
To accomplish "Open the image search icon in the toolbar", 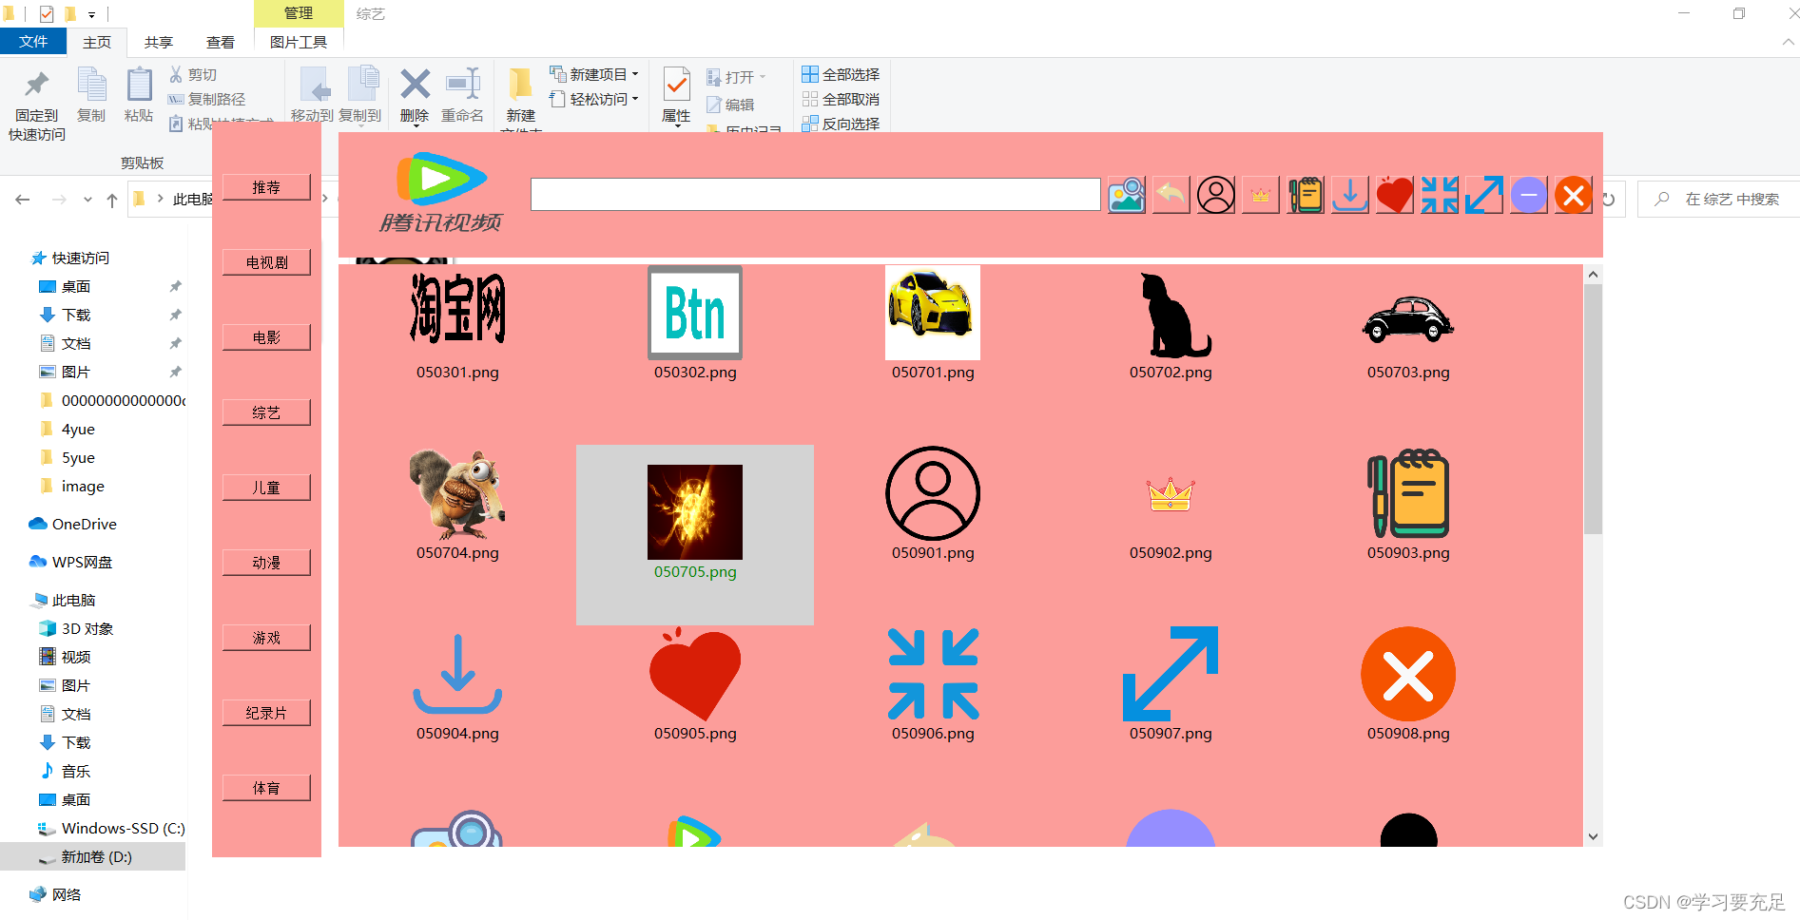I will 1126,194.
